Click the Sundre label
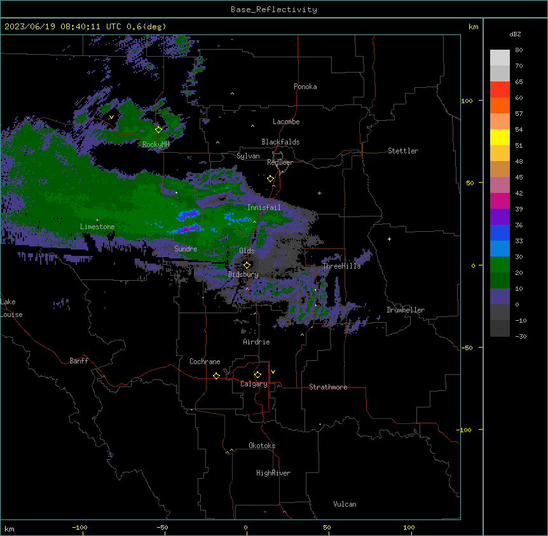Image resolution: width=548 pixels, height=536 pixels. [x=186, y=249]
